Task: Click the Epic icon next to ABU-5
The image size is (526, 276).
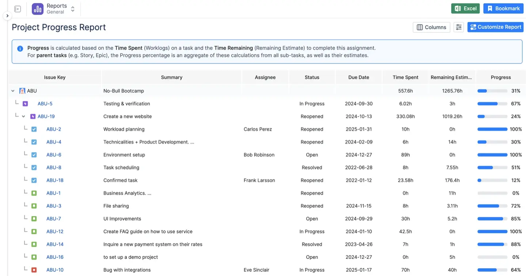Action: click(25, 103)
